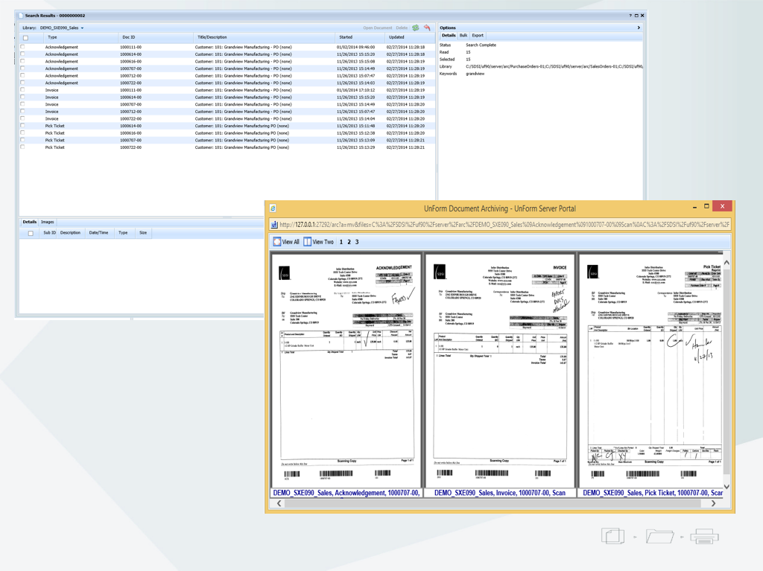The image size is (763, 571).
Task: Click the Open Document button
Action: [x=378, y=28]
